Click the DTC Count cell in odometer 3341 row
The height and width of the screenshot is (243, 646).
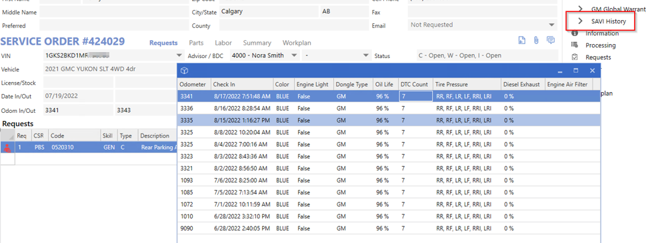coord(415,96)
